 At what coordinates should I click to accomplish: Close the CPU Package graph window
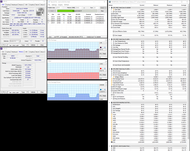106,40
